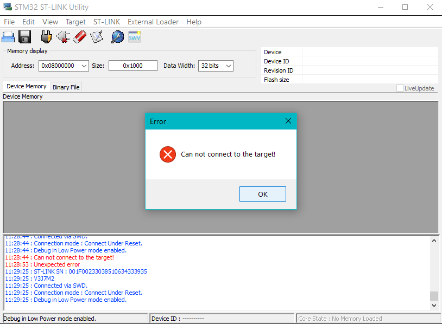Click the Device value field in info panel
The height and width of the screenshot is (324, 442).
point(370,52)
